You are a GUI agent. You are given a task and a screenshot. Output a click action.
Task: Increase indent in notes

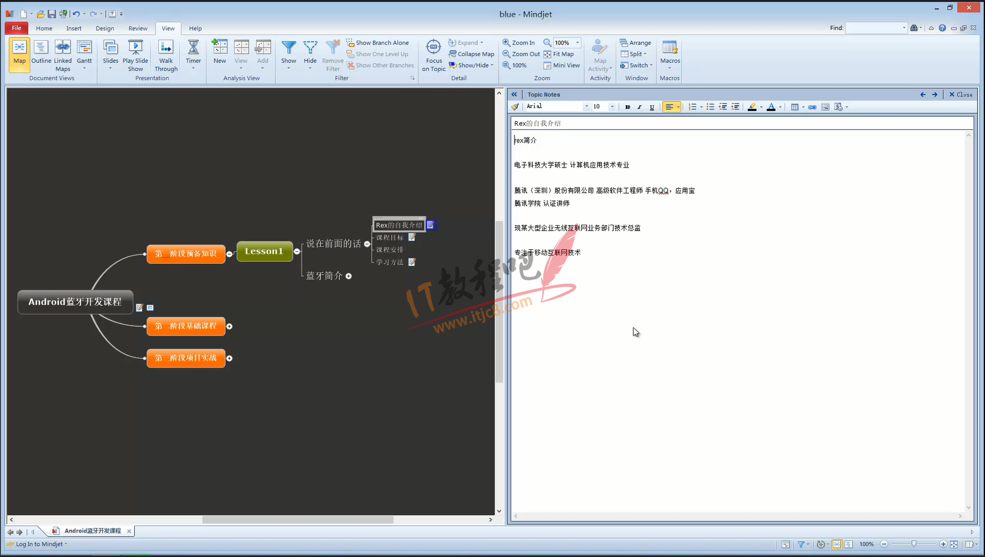point(735,107)
